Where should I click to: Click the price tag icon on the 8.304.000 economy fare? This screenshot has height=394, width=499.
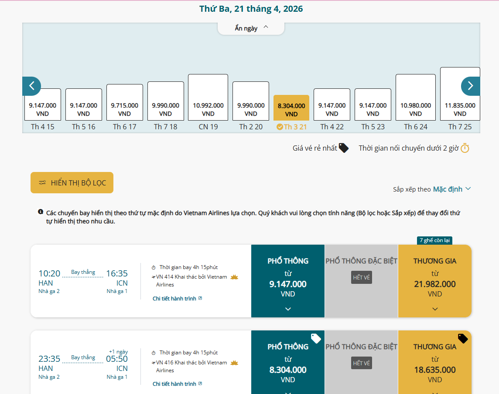(316, 339)
